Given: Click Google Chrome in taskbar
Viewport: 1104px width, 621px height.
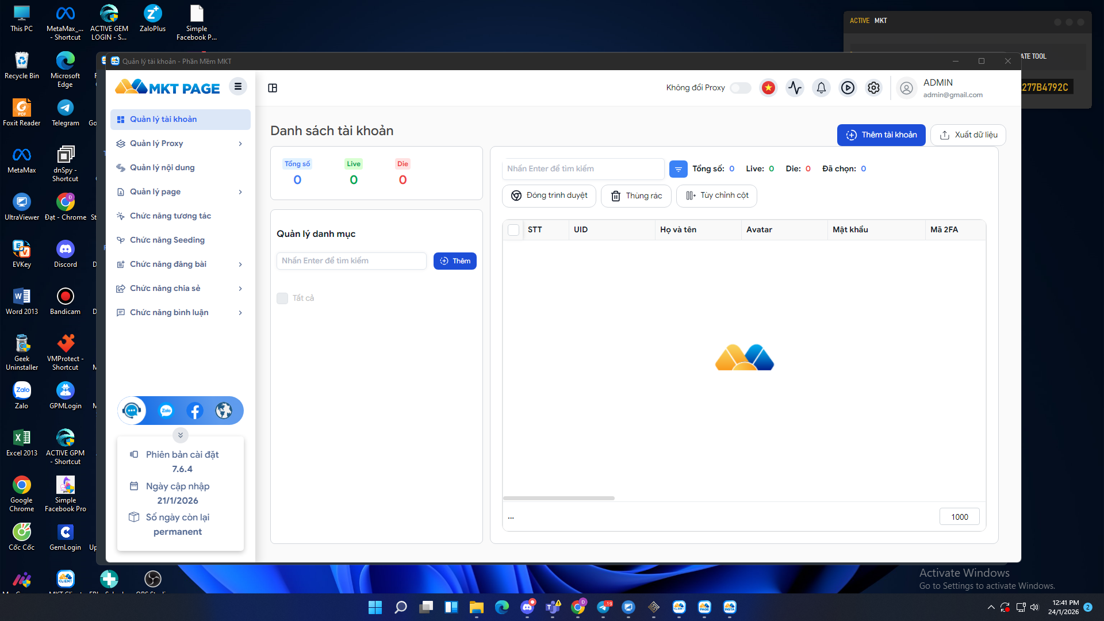Looking at the screenshot, I should click(x=578, y=607).
